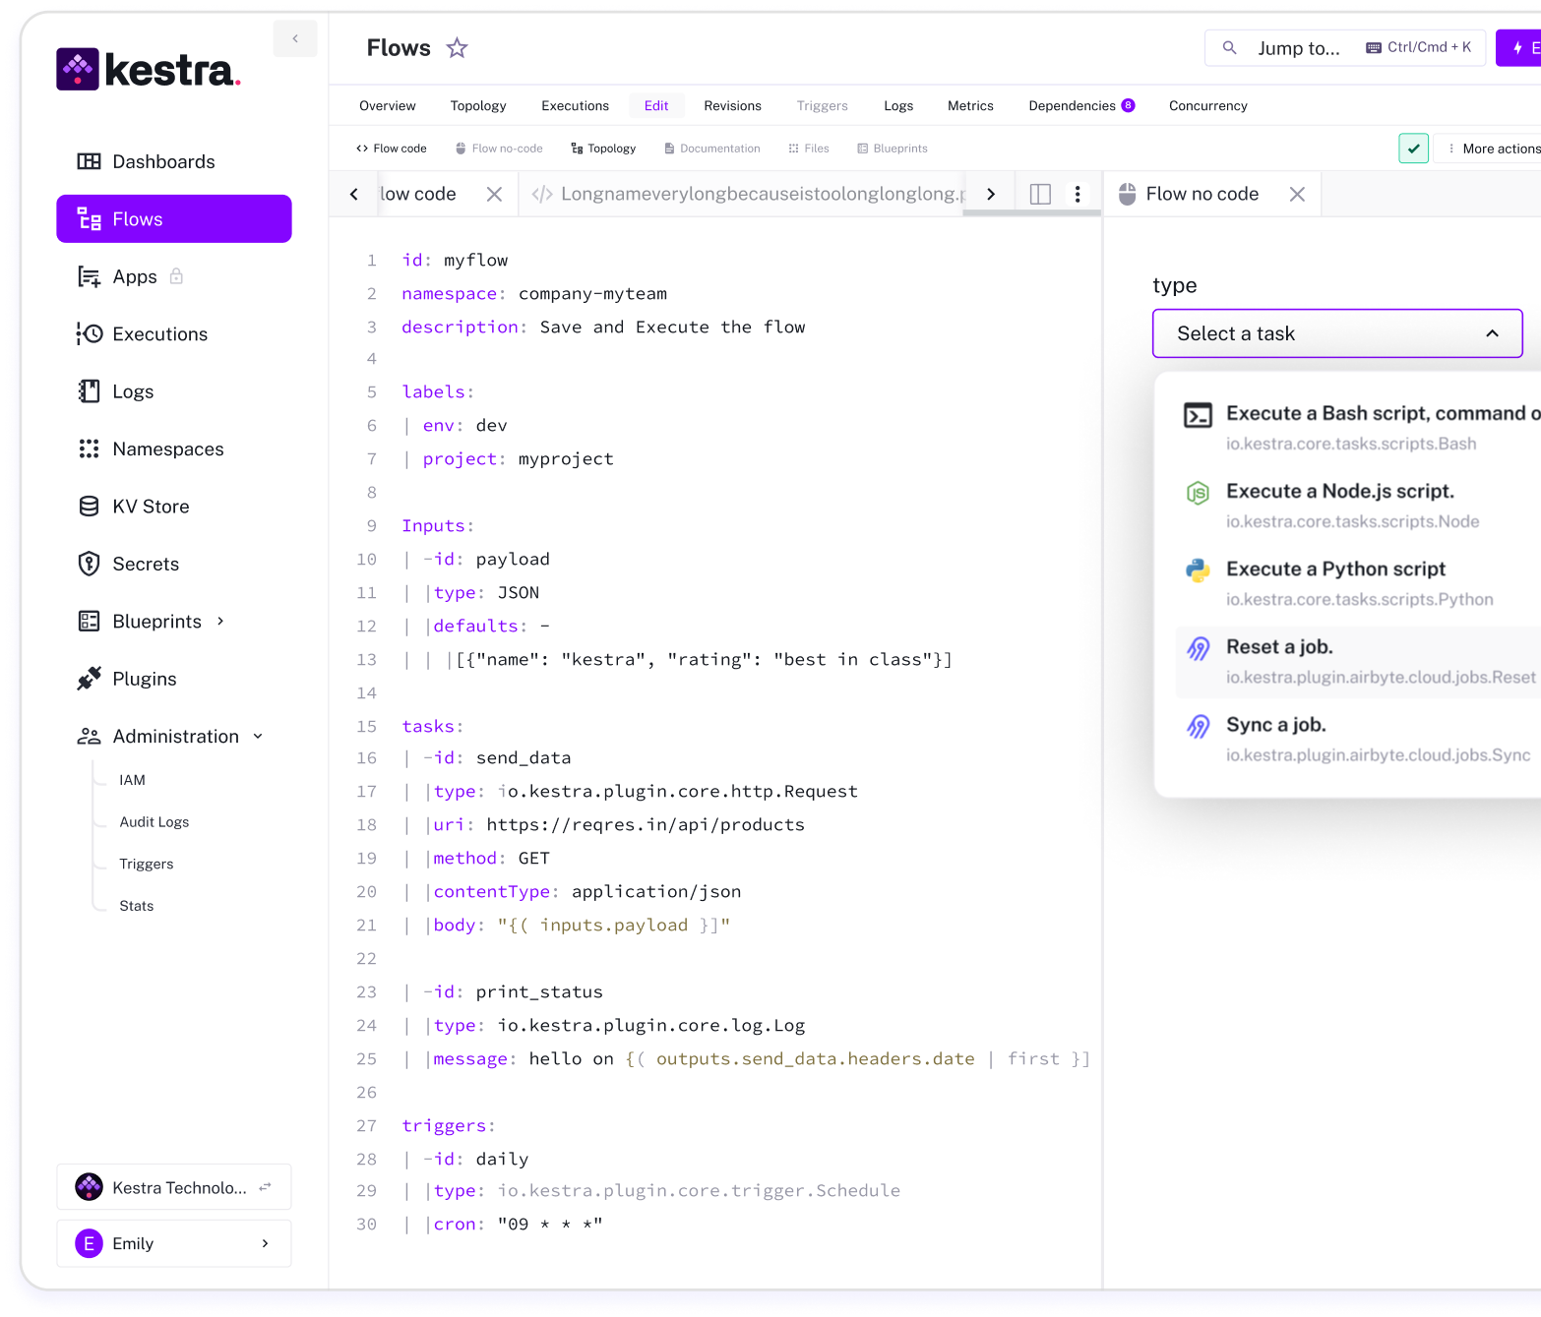This screenshot has height=1317, width=1541.
Task: Star the Flows page as favorite
Action: click(x=457, y=48)
